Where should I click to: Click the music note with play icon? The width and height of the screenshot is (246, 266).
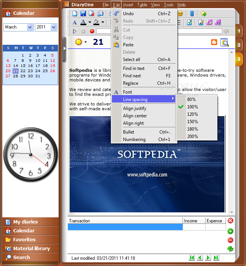[x=218, y=22]
